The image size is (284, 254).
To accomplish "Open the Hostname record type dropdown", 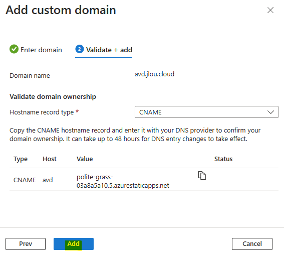I will pyautogui.click(x=206, y=112).
